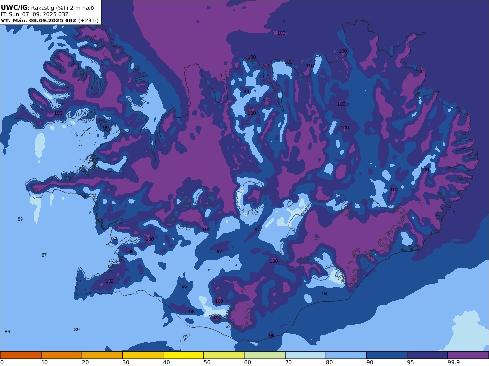The height and width of the screenshot is (366, 489).
Task: Select the 'IT: Sun. 07. 09. 2025 03Z' line
Action: click(x=35, y=14)
